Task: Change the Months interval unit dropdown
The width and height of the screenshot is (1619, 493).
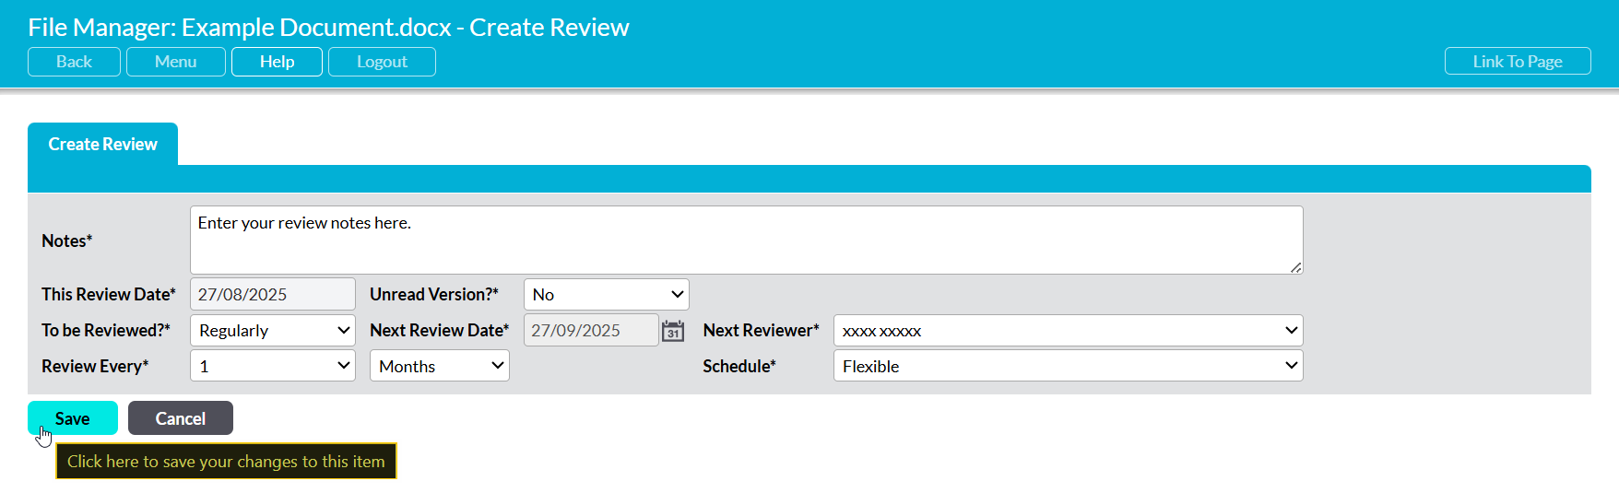Action: pos(439,367)
